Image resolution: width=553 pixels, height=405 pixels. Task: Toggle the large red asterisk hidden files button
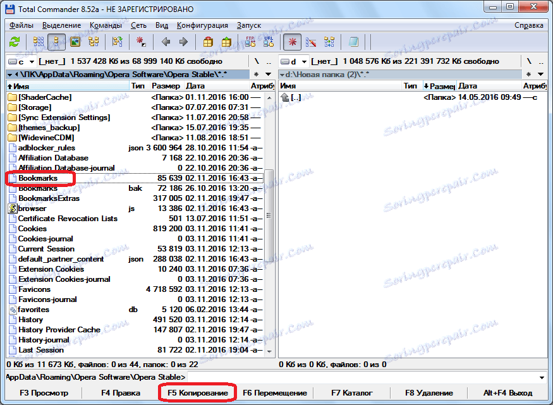293,42
